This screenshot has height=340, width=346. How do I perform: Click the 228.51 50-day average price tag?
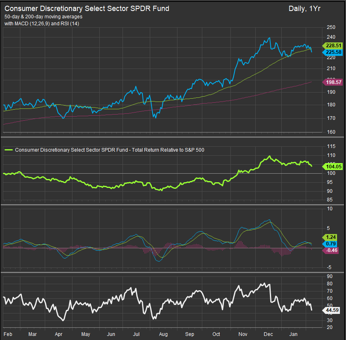pyautogui.click(x=333, y=46)
